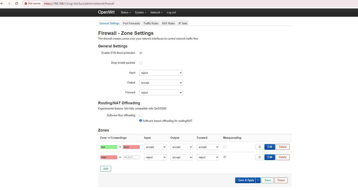Click the green lan zone badge

(x=109, y=147)
